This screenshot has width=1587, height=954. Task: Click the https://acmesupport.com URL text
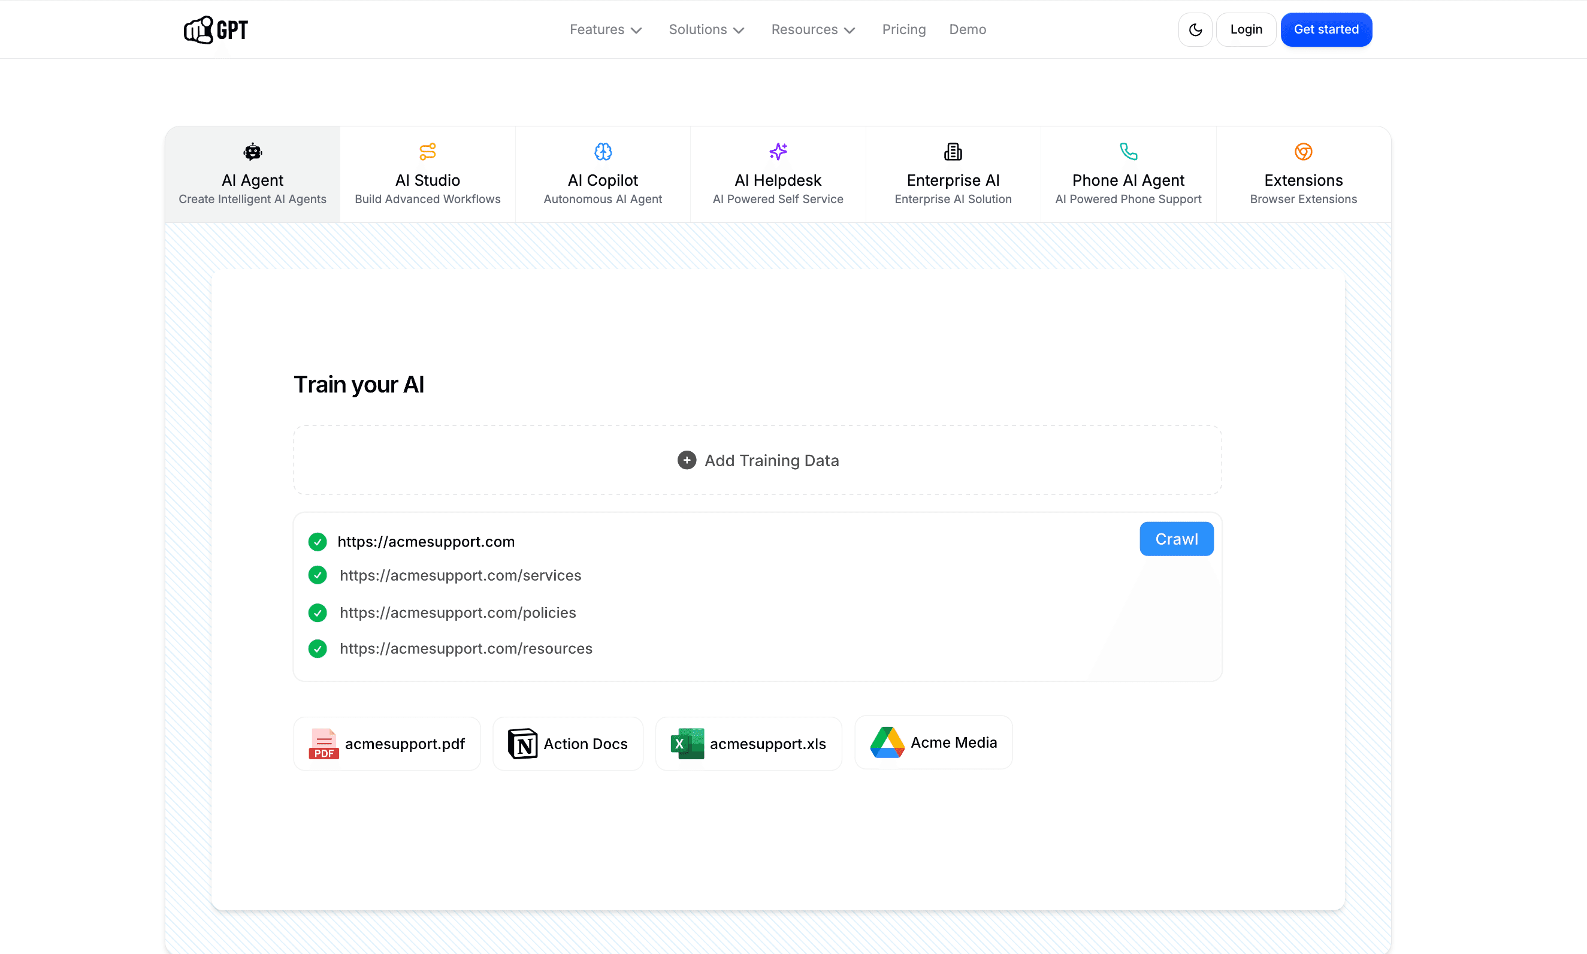click(426, 542)
